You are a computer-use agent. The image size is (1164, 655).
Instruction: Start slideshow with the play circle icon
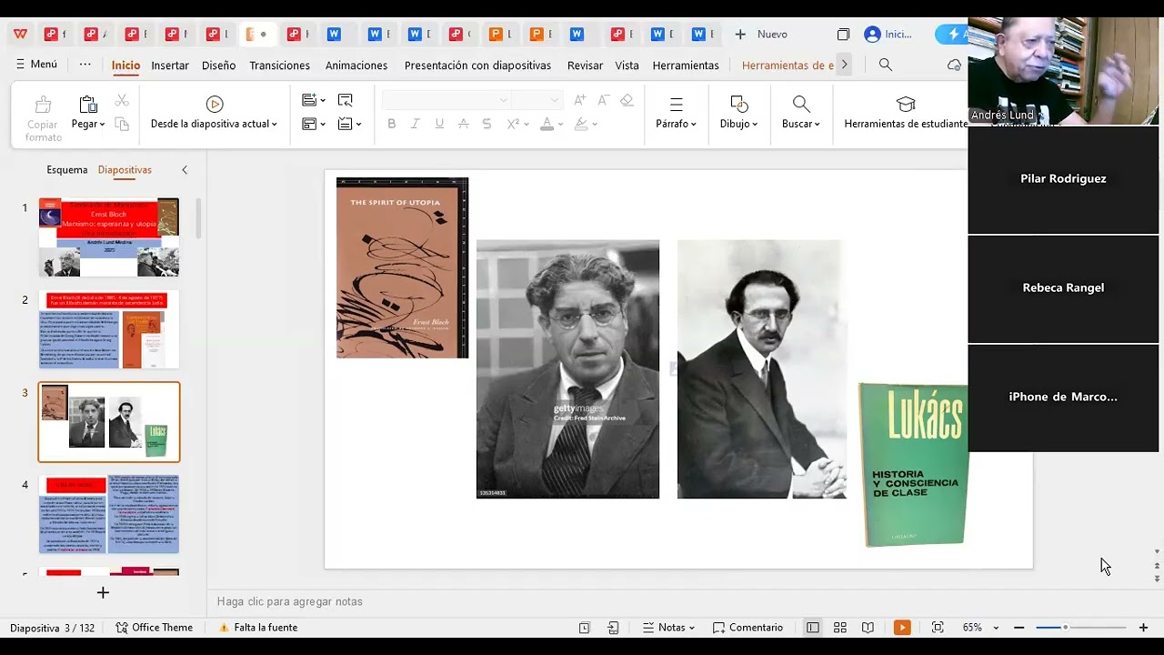click(x=215, y=104)
